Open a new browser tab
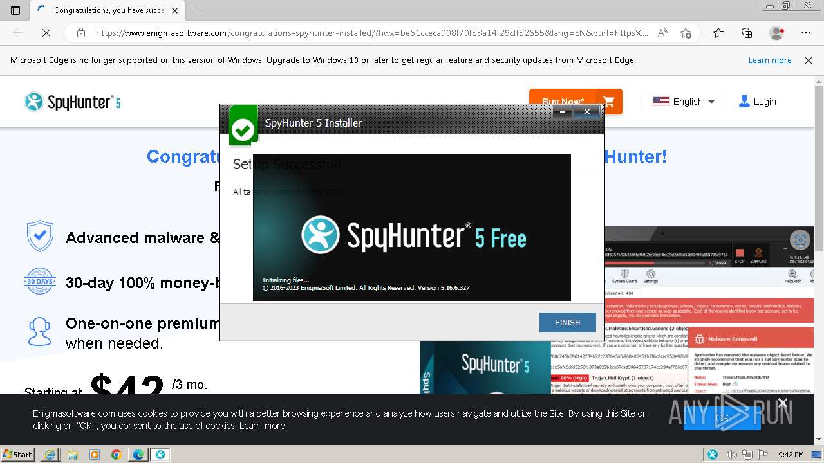Screen dimensions: 824x463 click(x=196, y=10)
